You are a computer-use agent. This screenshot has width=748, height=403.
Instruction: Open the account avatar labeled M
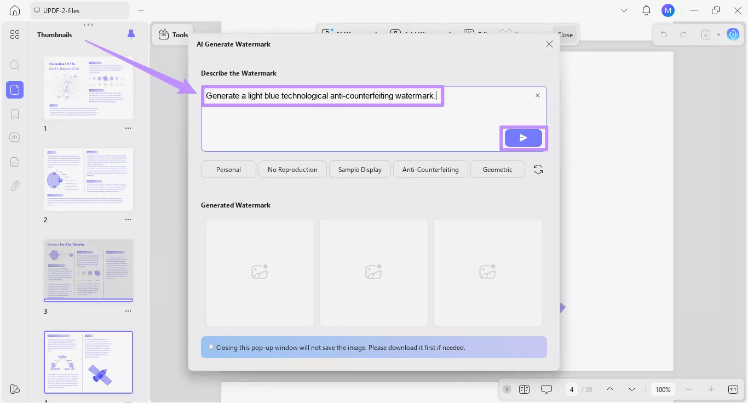click(668, 10)
